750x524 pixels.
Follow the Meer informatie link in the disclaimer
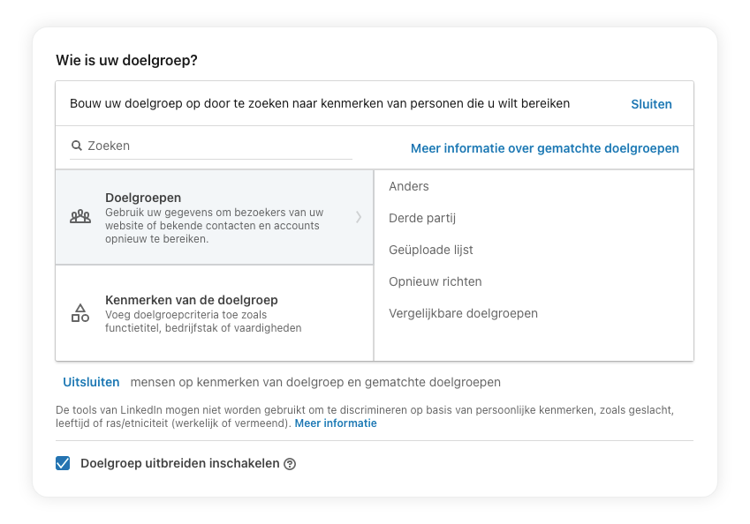point(336,423)
